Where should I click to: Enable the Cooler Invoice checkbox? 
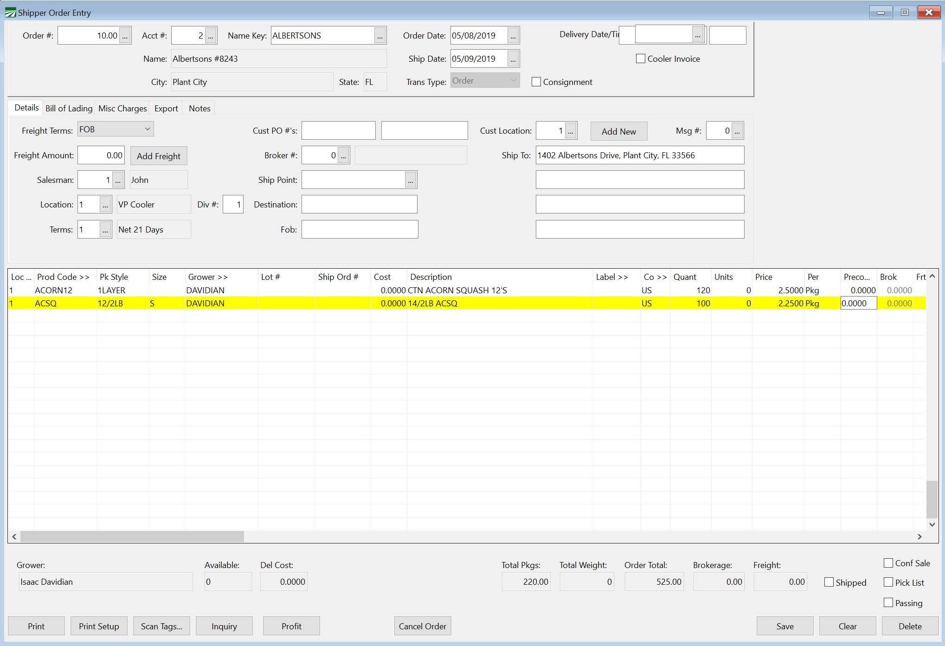641,58
